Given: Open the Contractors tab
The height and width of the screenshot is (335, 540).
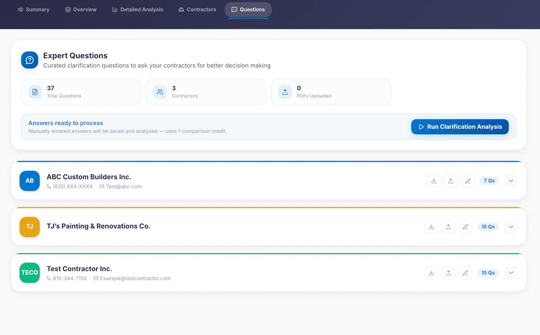Looking at the screenshot, I should (197, 9).
